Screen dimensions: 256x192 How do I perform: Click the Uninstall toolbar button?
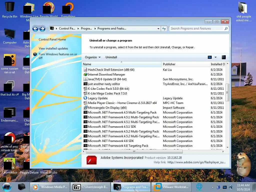point(111,57)
